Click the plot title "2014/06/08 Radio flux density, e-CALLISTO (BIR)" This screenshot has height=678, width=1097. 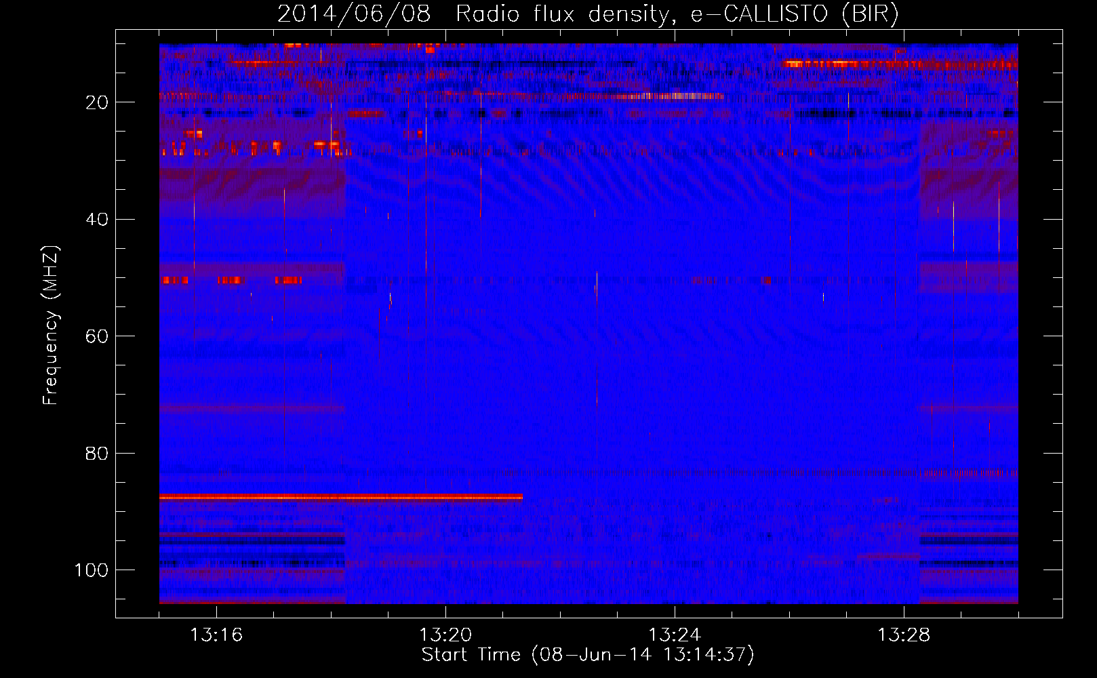(588, 14)
